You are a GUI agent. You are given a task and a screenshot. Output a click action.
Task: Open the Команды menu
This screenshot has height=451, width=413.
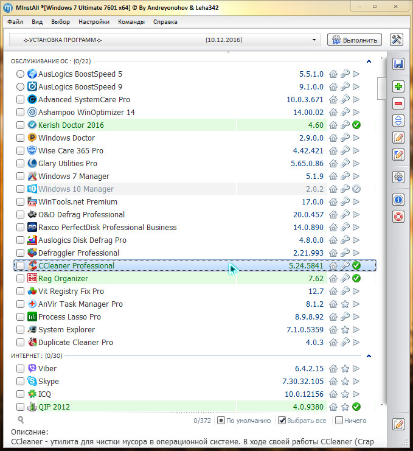[x=131, y=22]
